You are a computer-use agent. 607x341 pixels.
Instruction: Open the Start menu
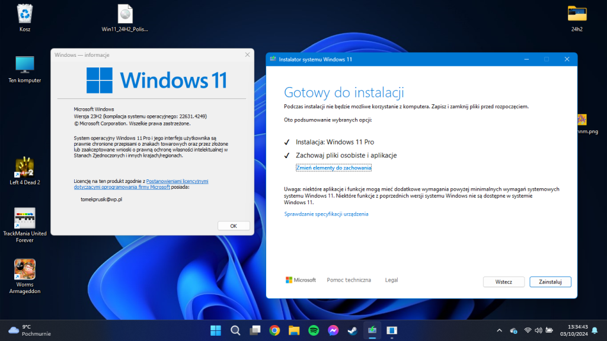(215, 332)
